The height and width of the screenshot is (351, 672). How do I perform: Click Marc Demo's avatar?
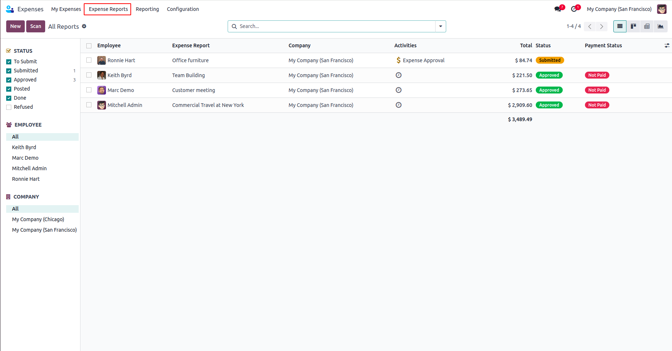point(102,90)
